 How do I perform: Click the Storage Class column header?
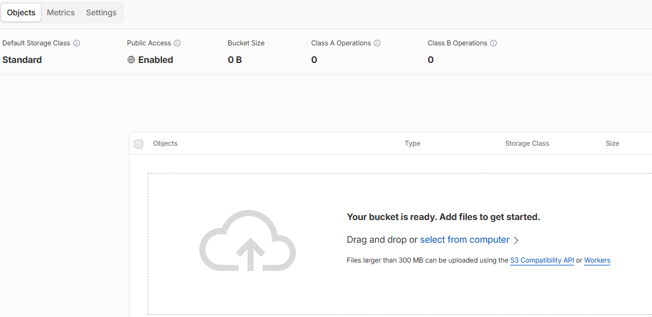(x=527, y=143)
